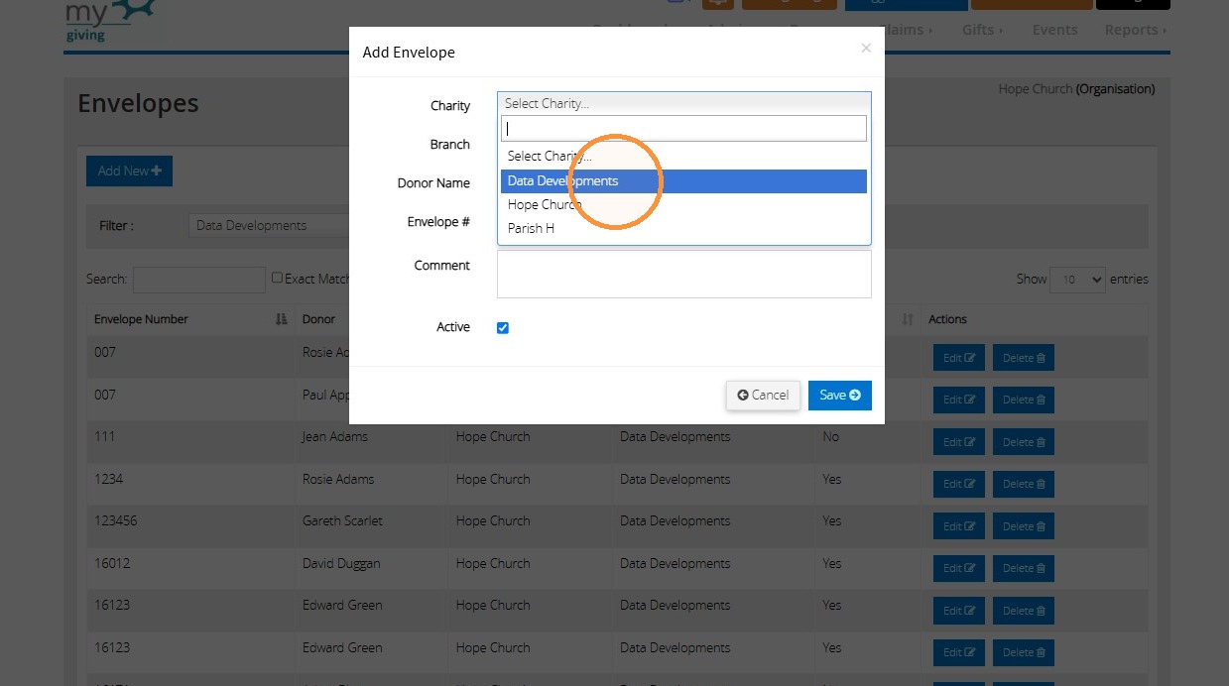The height and width of the screenshot is (686, 1229).
Task: Select Data Developments from charity list
Action: click(683, 181)
